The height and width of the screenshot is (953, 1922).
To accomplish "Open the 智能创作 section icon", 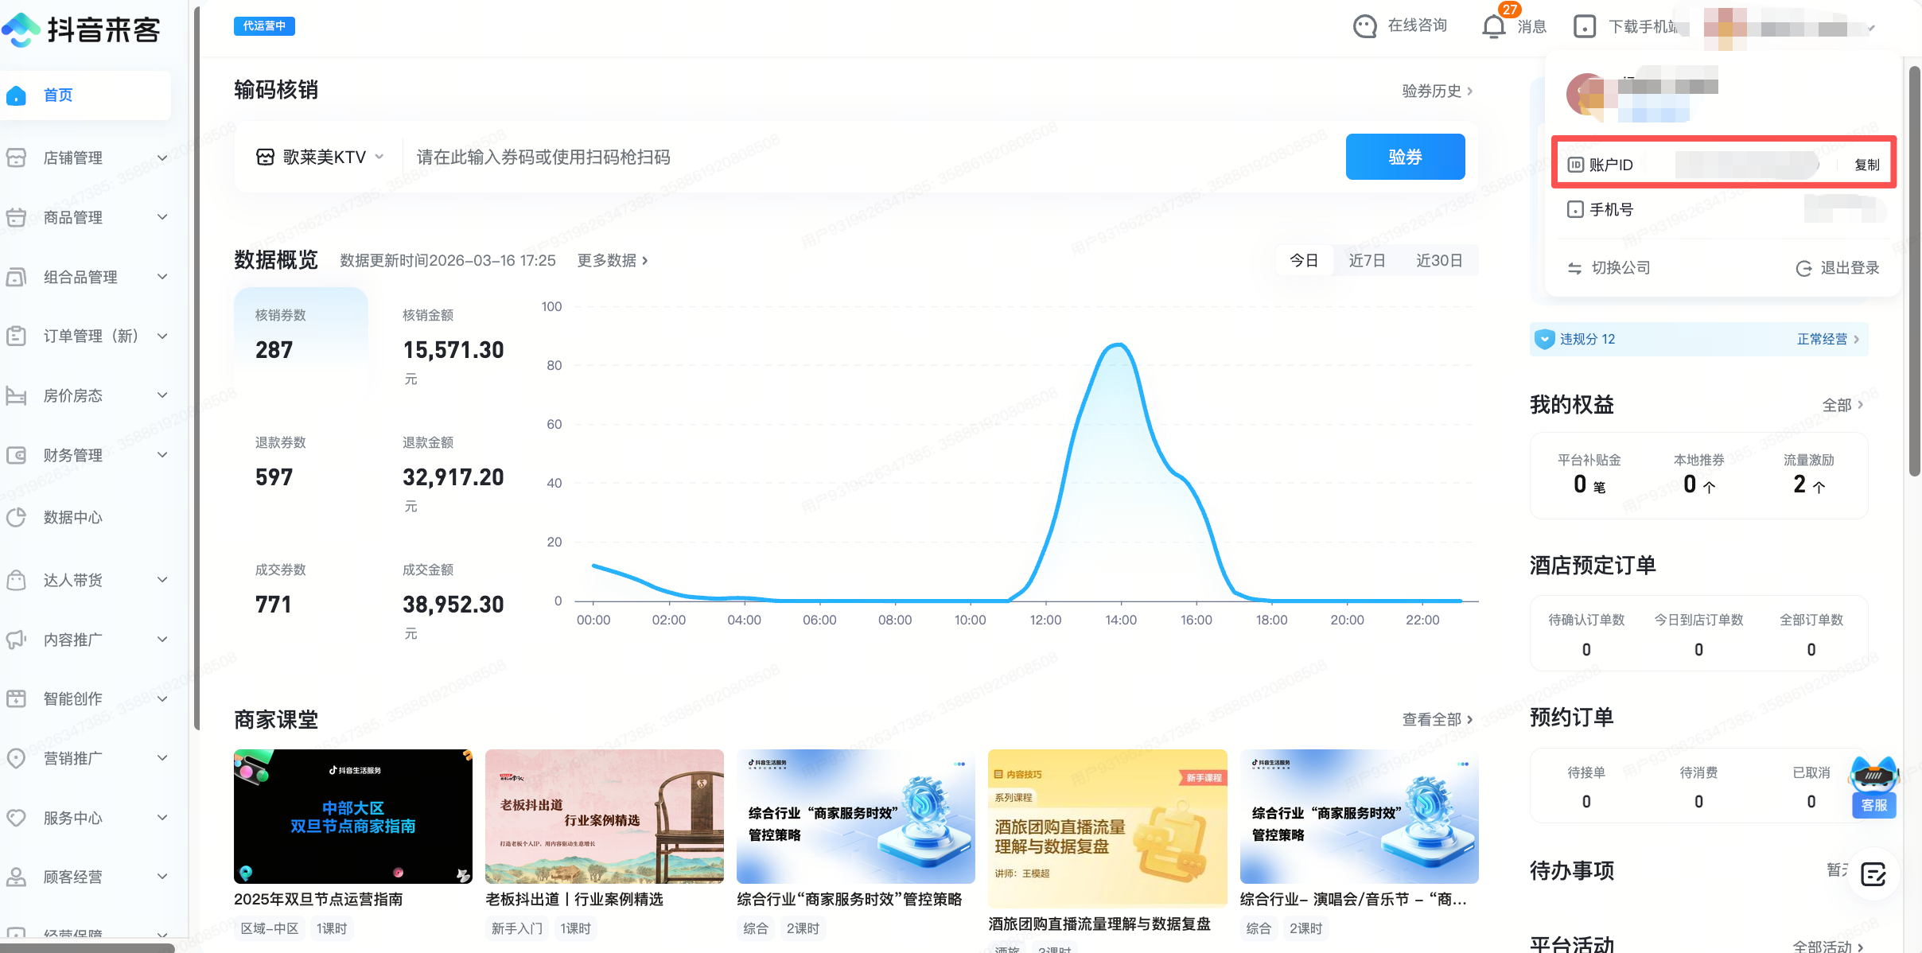I will pos(17,698).
